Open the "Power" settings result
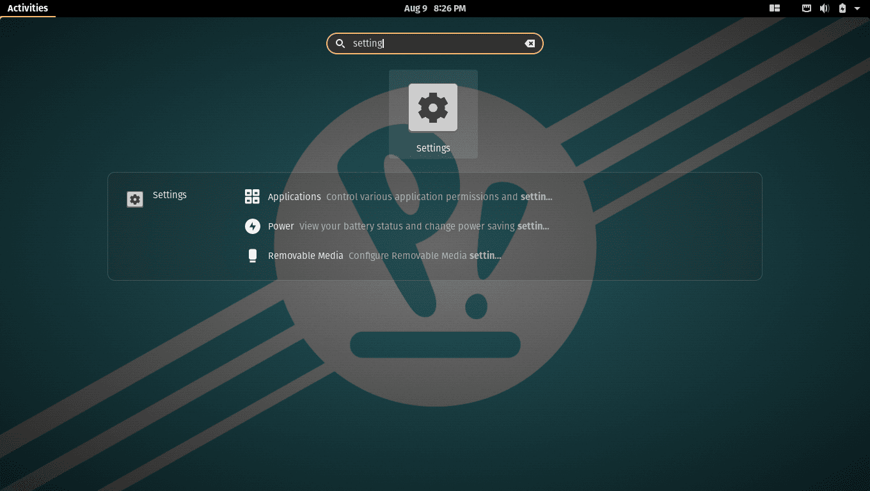 (x=281, y=226)
